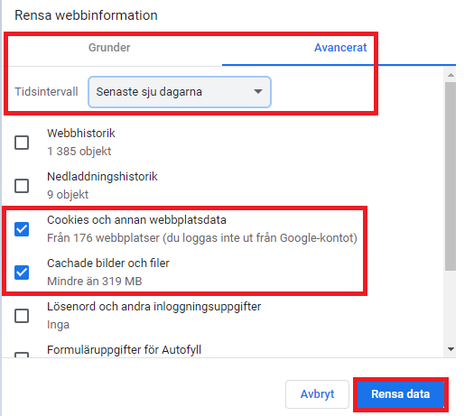Tick Lösenord och andra inloggningsuppgifter checkbox
The image size is (474, 416).
click(22, 316)
